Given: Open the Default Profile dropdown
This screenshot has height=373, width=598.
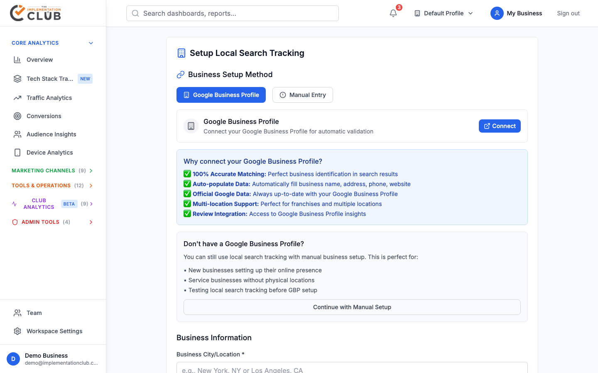Looking at the screenshot, I should click(x=444, y=13).
